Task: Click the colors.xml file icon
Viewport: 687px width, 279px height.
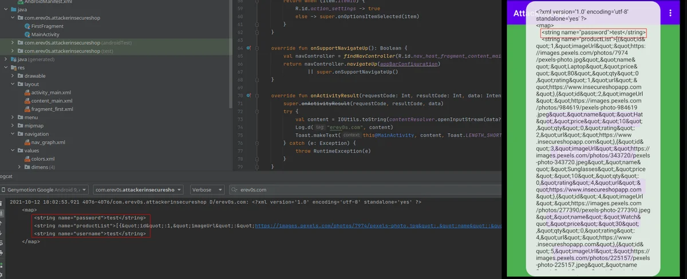Action: [x=27, y=159]
